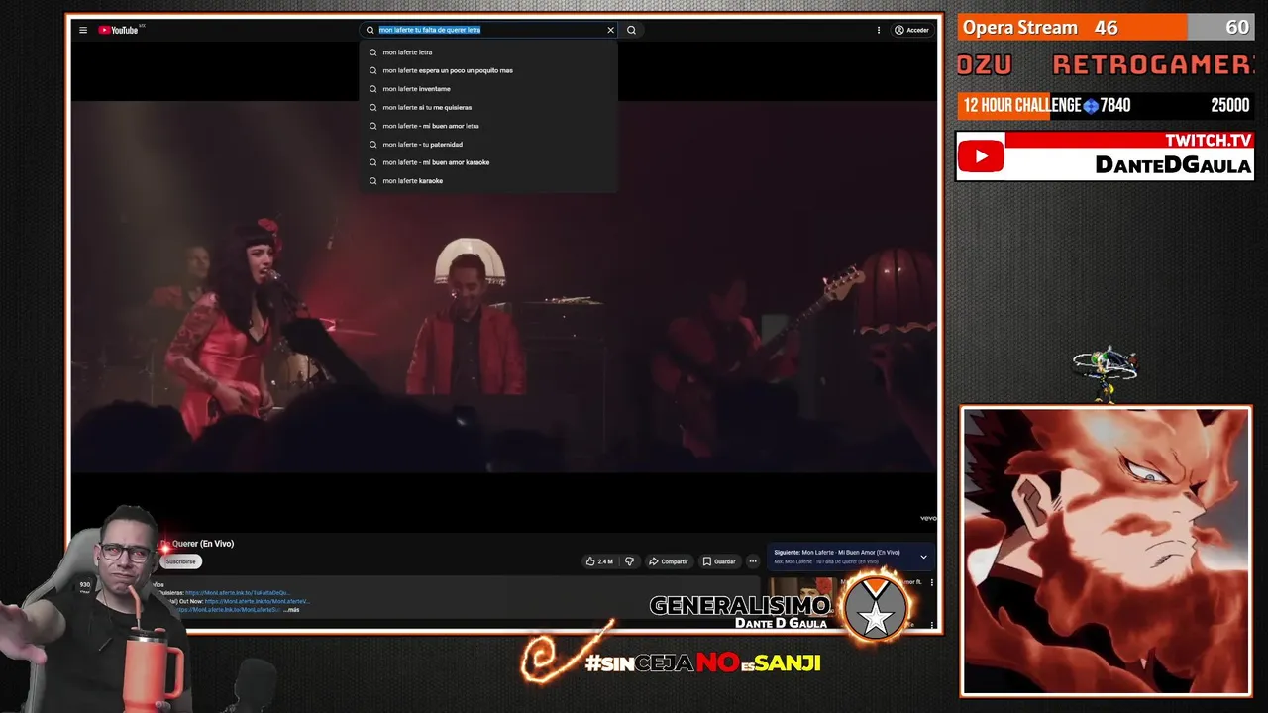
Task: Expand the Siguiente playlist panel chevron
Action: 923,557
